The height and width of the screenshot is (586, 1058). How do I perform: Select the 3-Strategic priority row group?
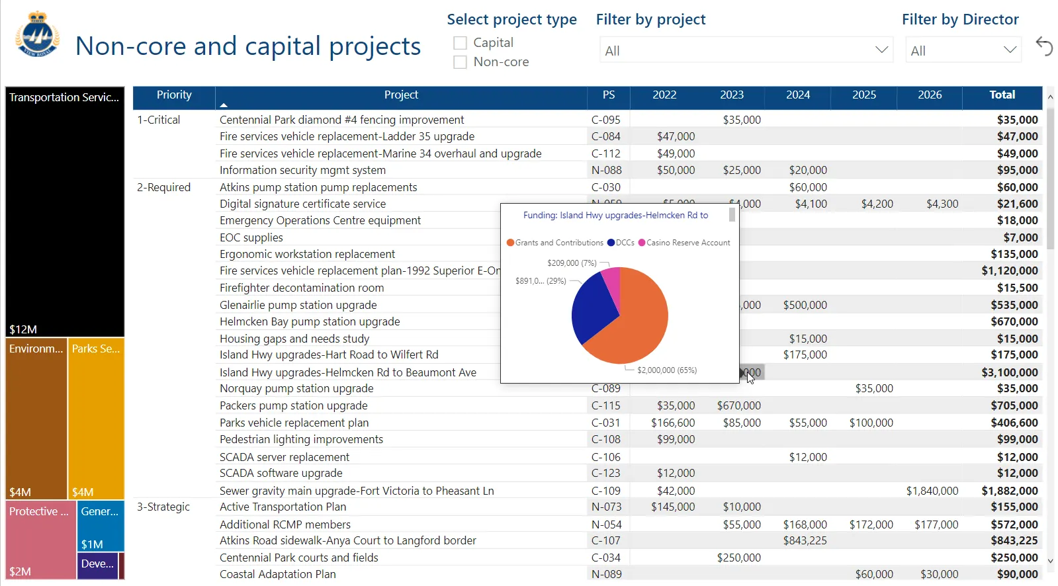(163, 507)
